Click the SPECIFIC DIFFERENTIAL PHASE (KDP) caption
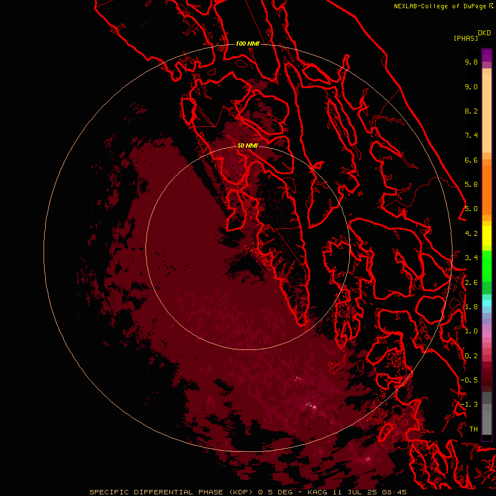Image resolution: width=496 pixels, height=496 pixels. tap(171, 492)
